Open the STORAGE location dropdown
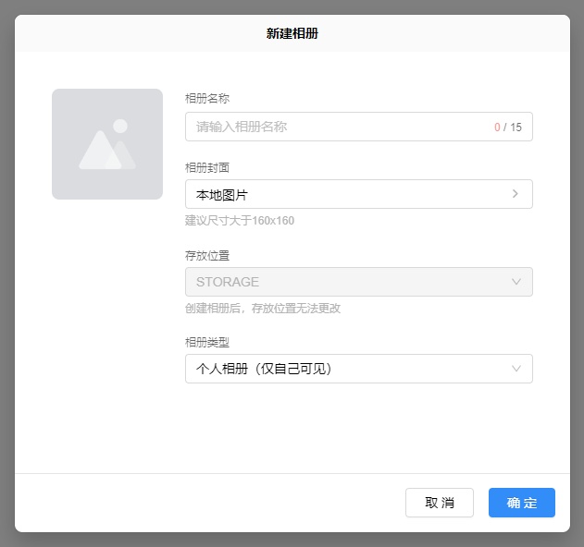 352,282
